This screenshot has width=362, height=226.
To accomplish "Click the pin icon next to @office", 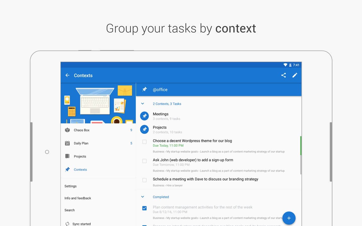I will pos(145,89).
